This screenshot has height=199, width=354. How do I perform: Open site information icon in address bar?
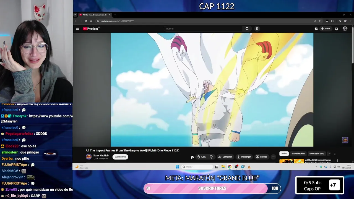(x=98, y=21)
